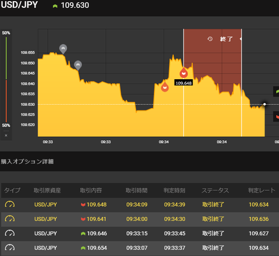Click USD/JPY in the 09:33:15 row
This screenshot has width=279, height=256.
pos(45,233)
